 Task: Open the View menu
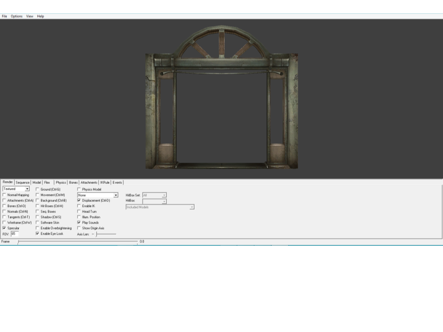pos(30,16)
